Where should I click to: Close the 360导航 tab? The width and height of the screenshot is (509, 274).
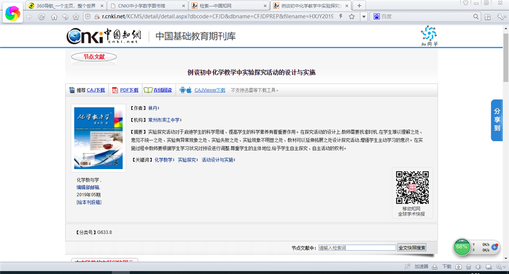click(x=102, y=6)
